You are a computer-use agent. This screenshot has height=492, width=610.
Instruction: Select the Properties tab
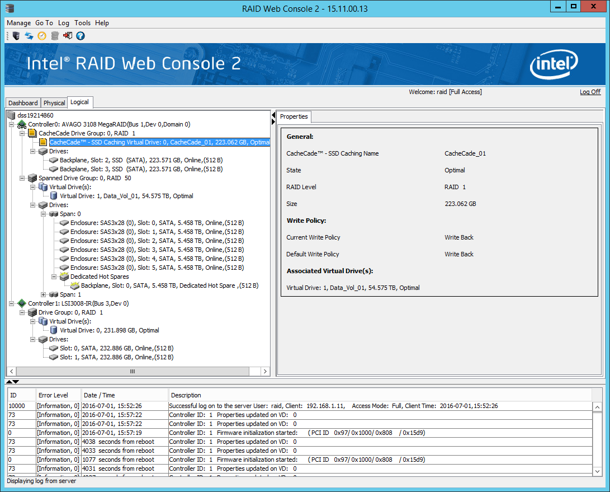(294, 116)
